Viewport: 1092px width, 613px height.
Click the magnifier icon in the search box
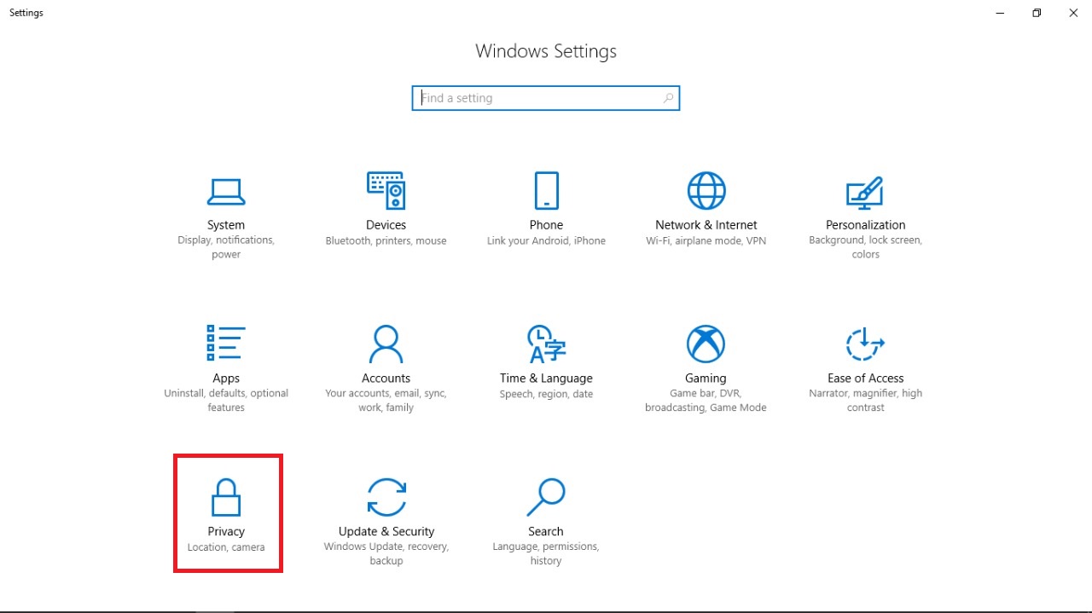[x=669, y=98]
